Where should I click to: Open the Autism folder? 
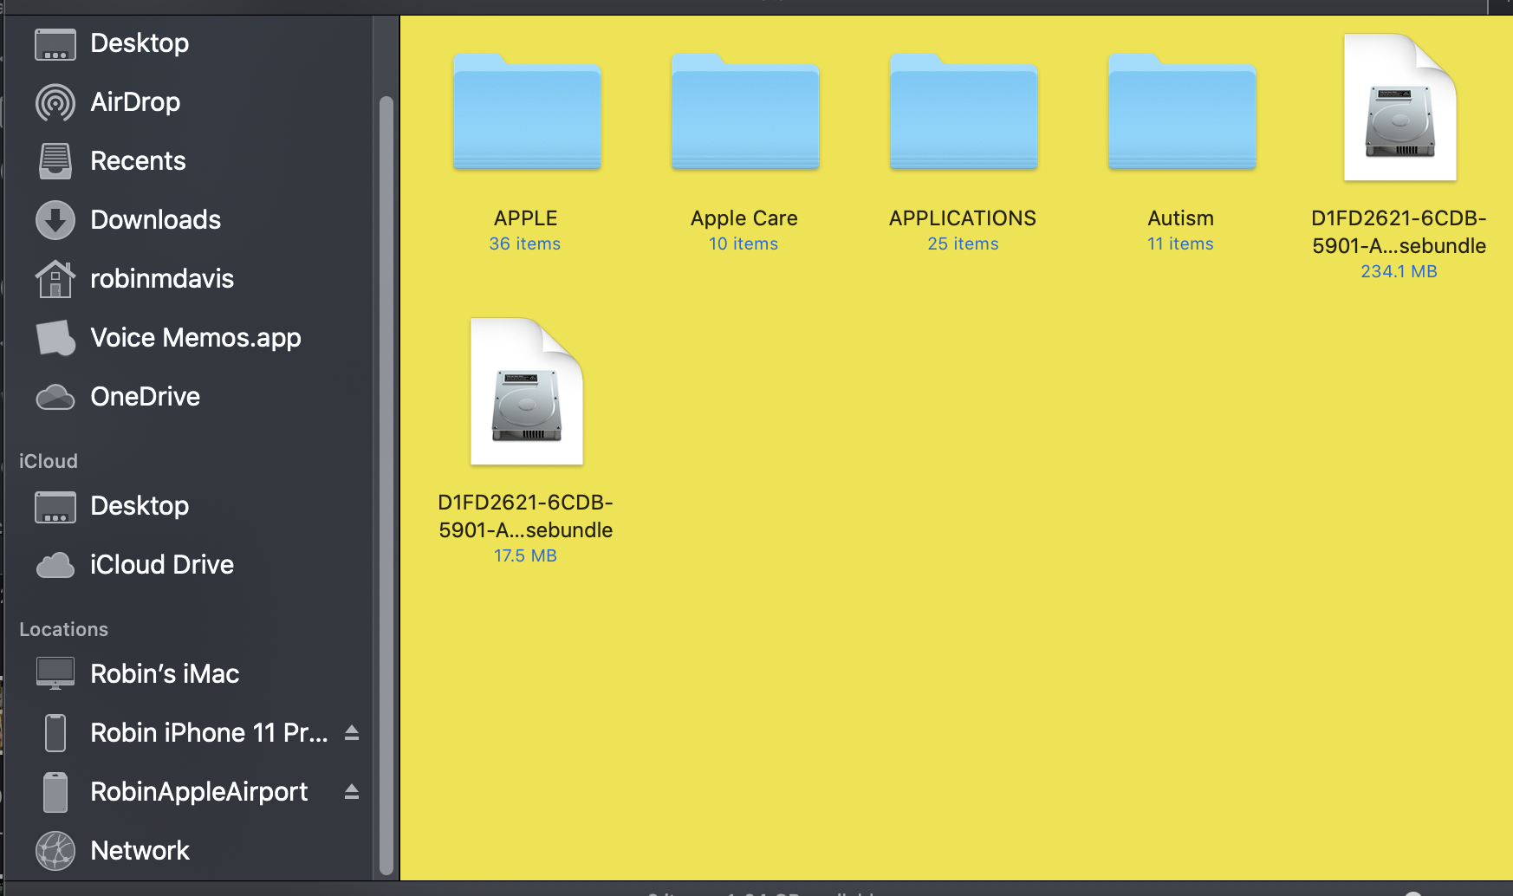point(1181,113)
